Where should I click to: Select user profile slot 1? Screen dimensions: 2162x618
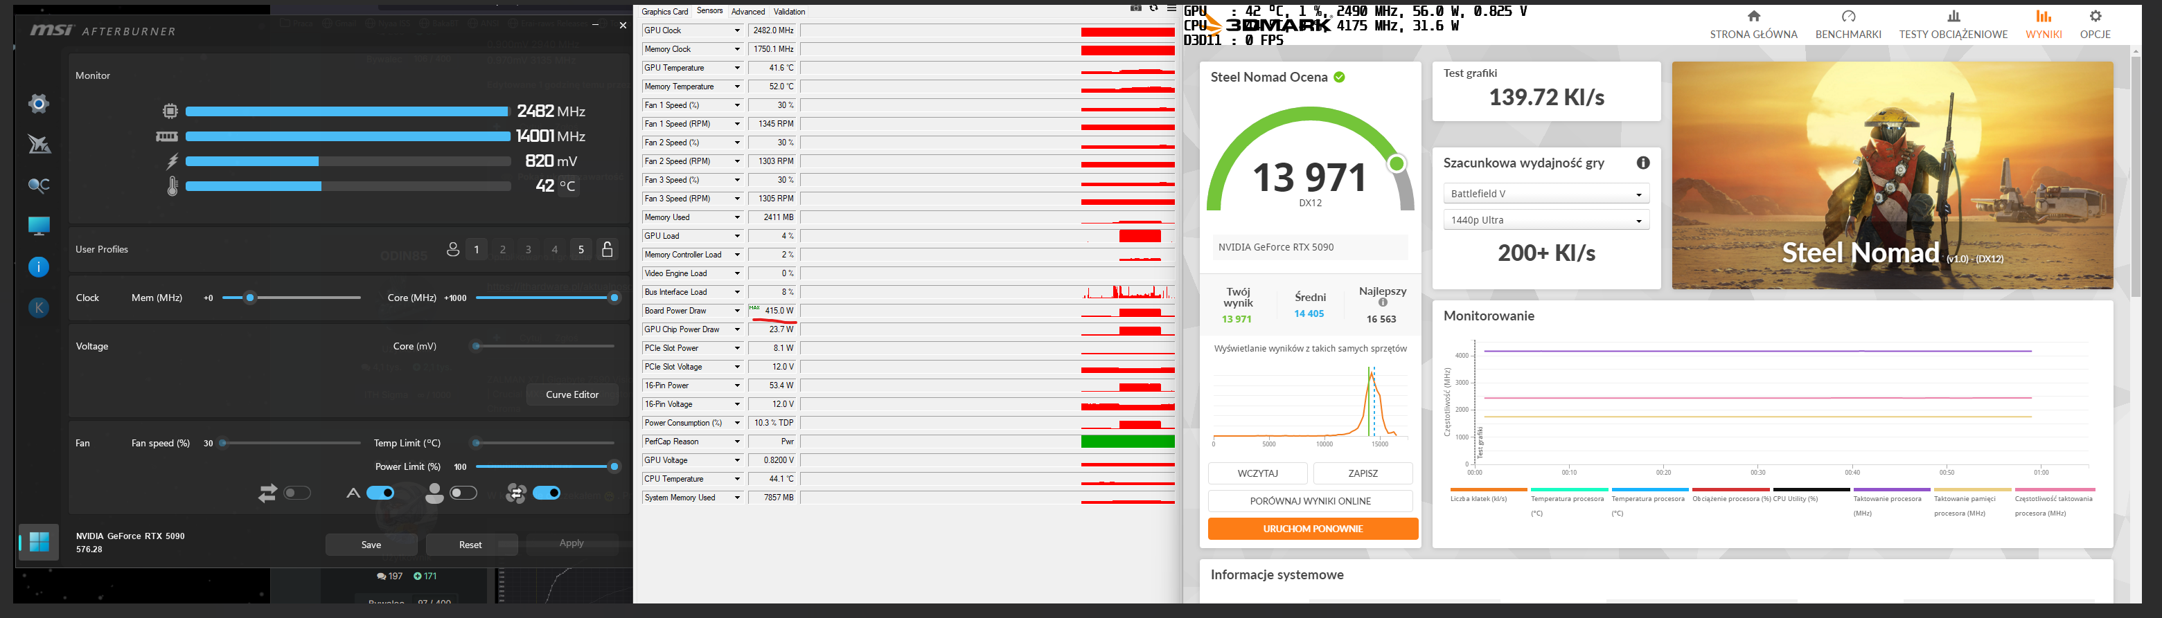tap(477, 249)
